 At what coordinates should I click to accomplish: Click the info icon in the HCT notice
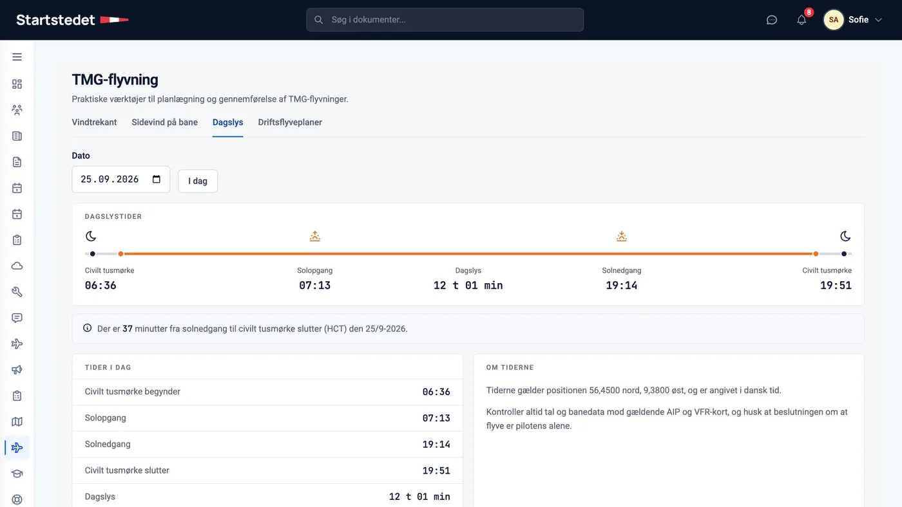pyautogui.click(x=88, y=328)
